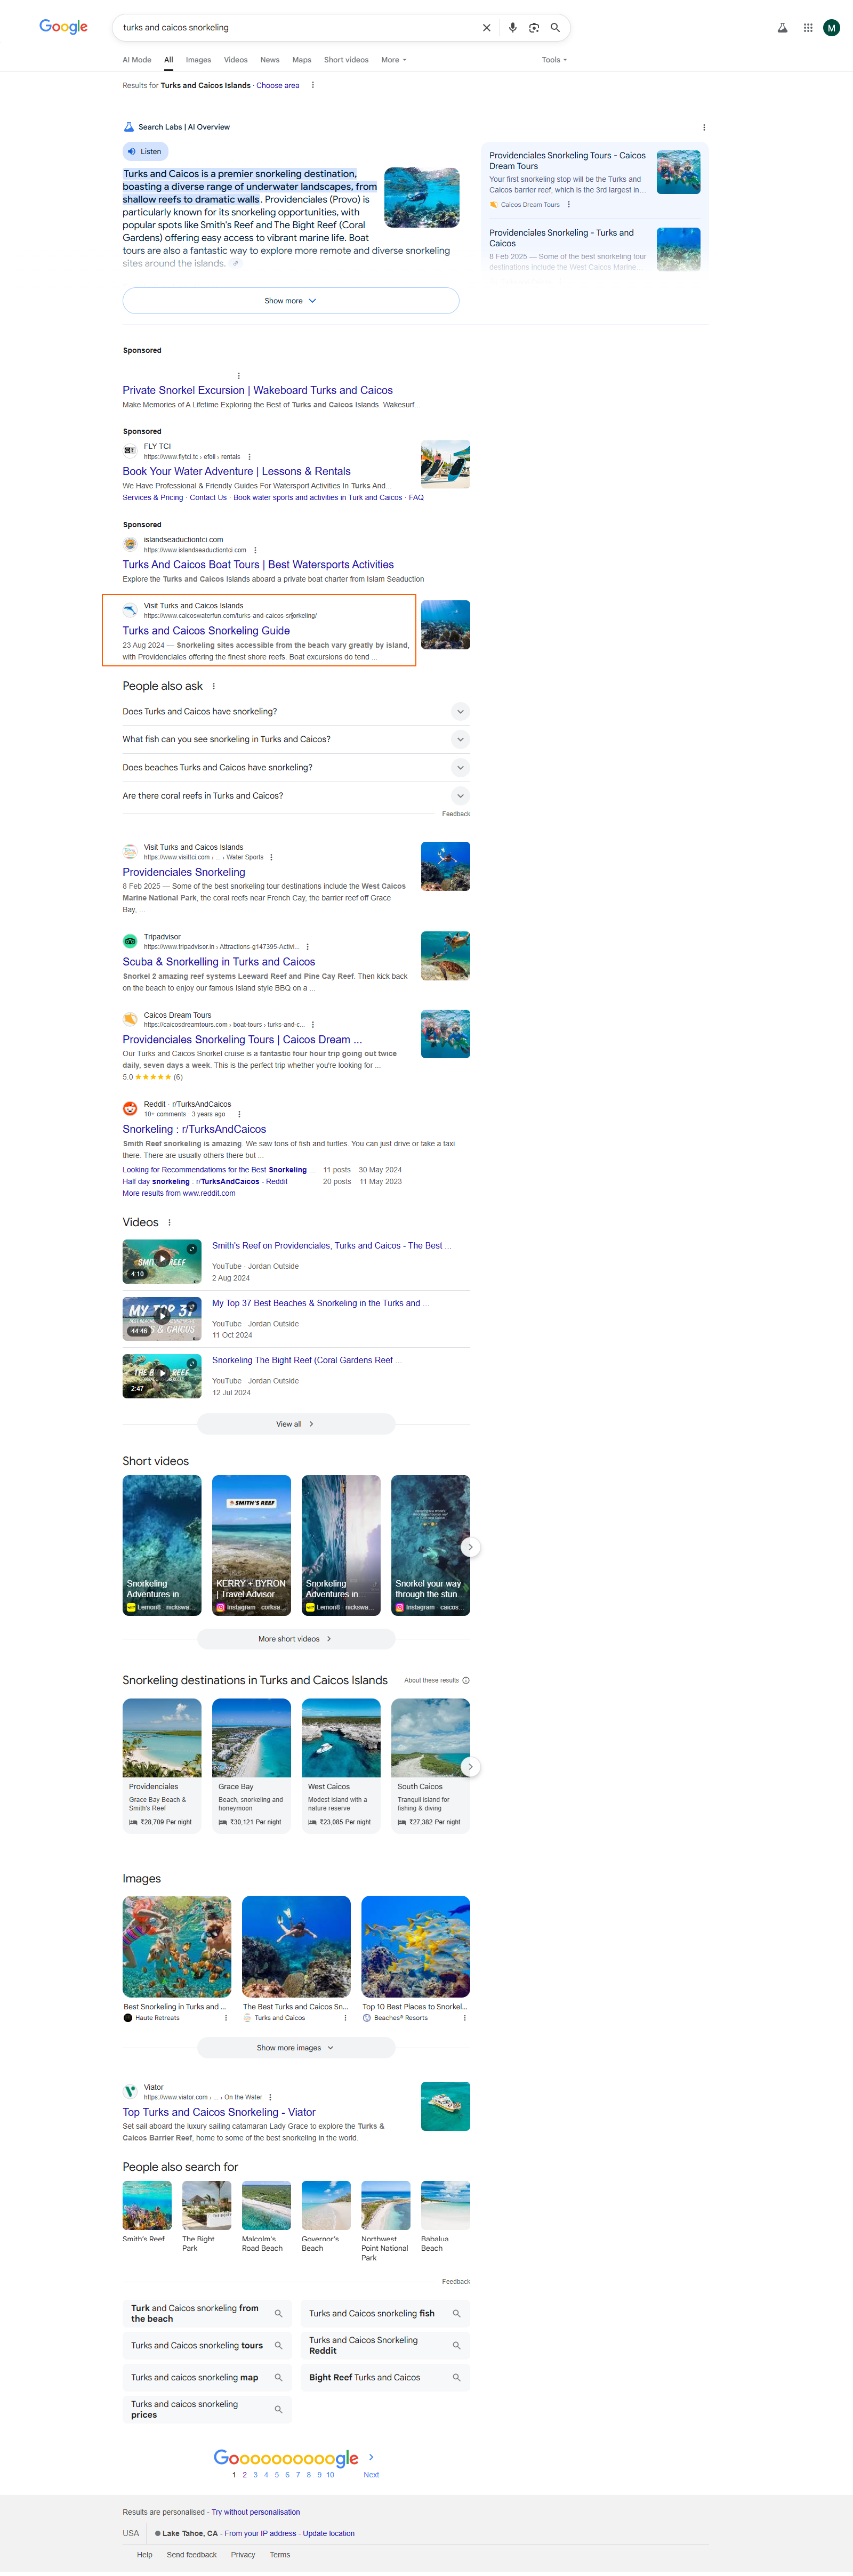The image size is (853, 2576).
Task: Advance the short videos carousel arrow
Action: pyautogui.click(x=470, y=1547)
